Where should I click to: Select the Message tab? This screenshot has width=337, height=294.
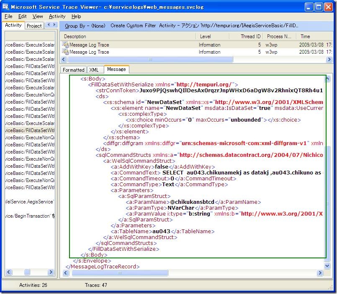116,69
